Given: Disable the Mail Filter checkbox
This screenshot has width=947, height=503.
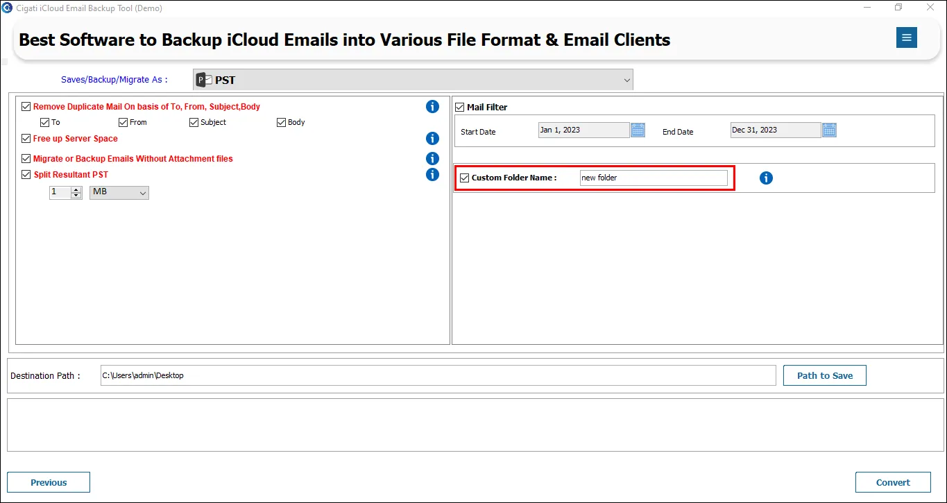Looking at the screenshot, I should pyautogui.click(x=459, y=107).
